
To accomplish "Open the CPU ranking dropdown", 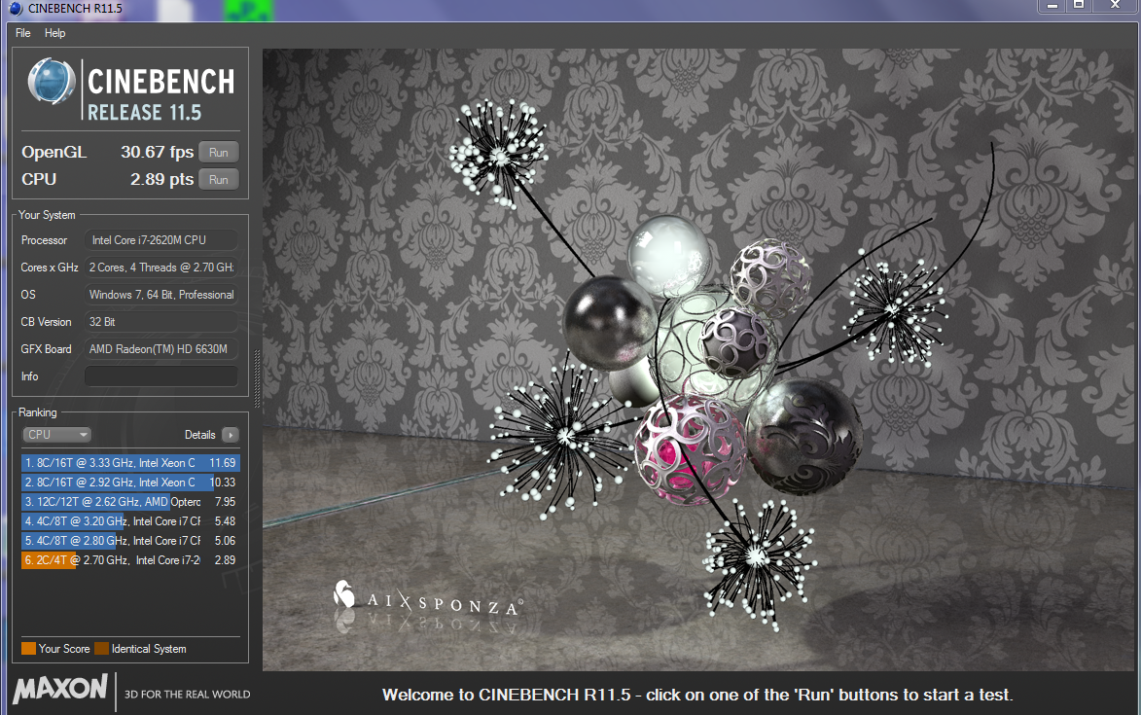I will (x=56, y=434).
